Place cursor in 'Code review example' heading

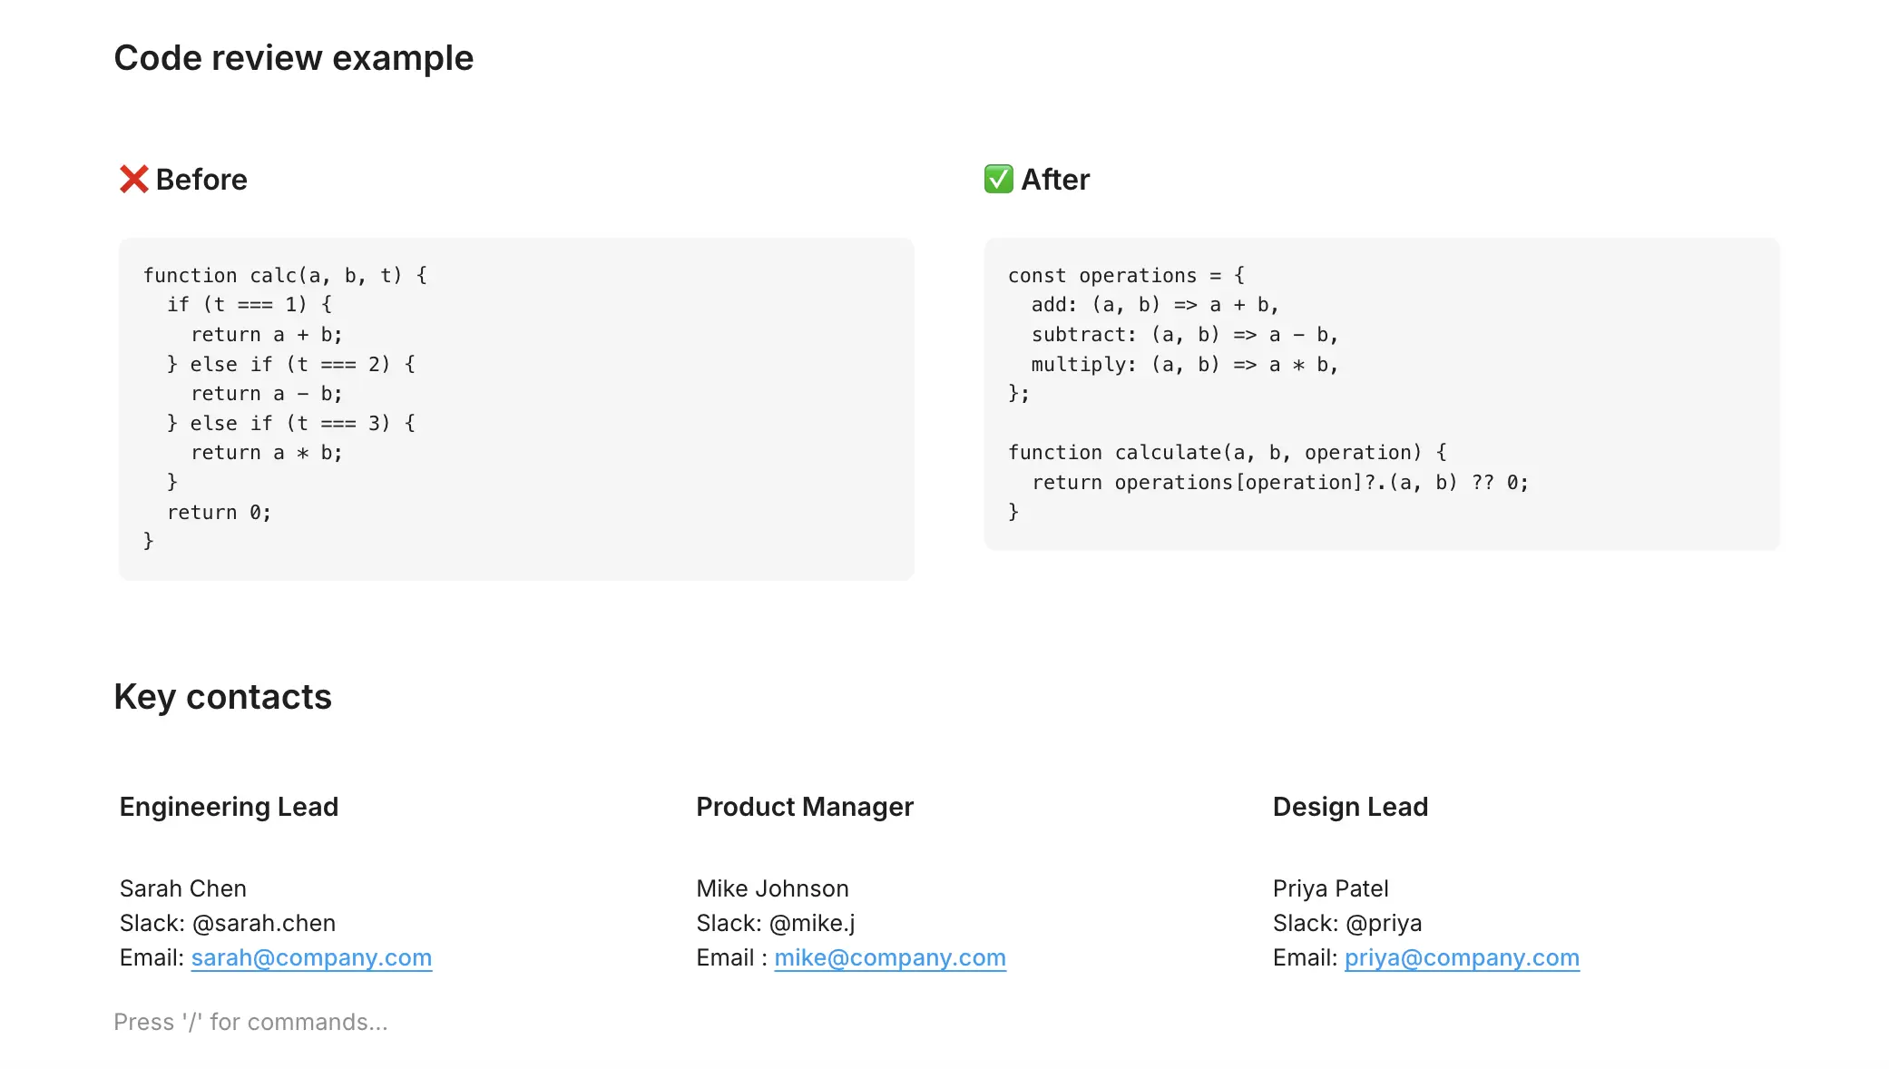(293, 59)
